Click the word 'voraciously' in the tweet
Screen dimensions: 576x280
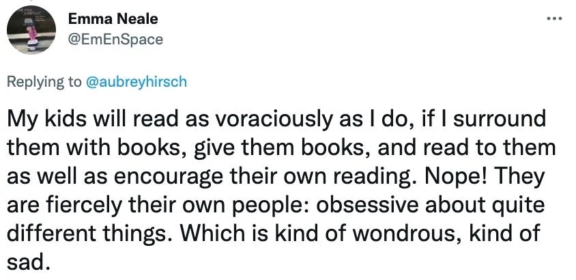coord(273,120)
